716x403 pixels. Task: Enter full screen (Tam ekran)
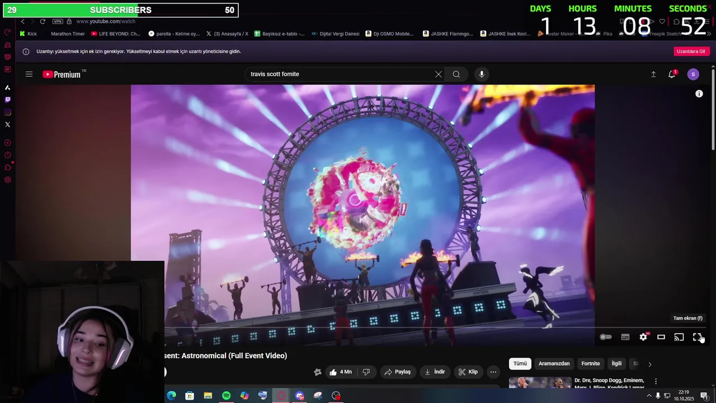coord(697,337)
